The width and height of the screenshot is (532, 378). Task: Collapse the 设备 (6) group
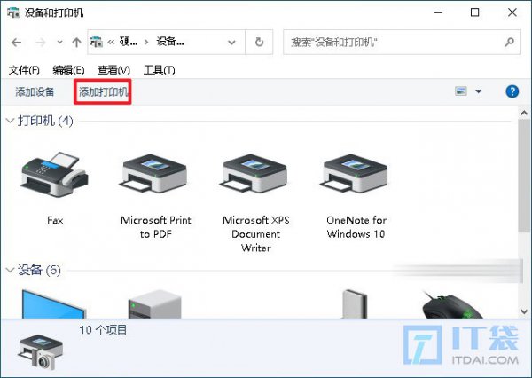pyautogui.click(x=10, y=270)
